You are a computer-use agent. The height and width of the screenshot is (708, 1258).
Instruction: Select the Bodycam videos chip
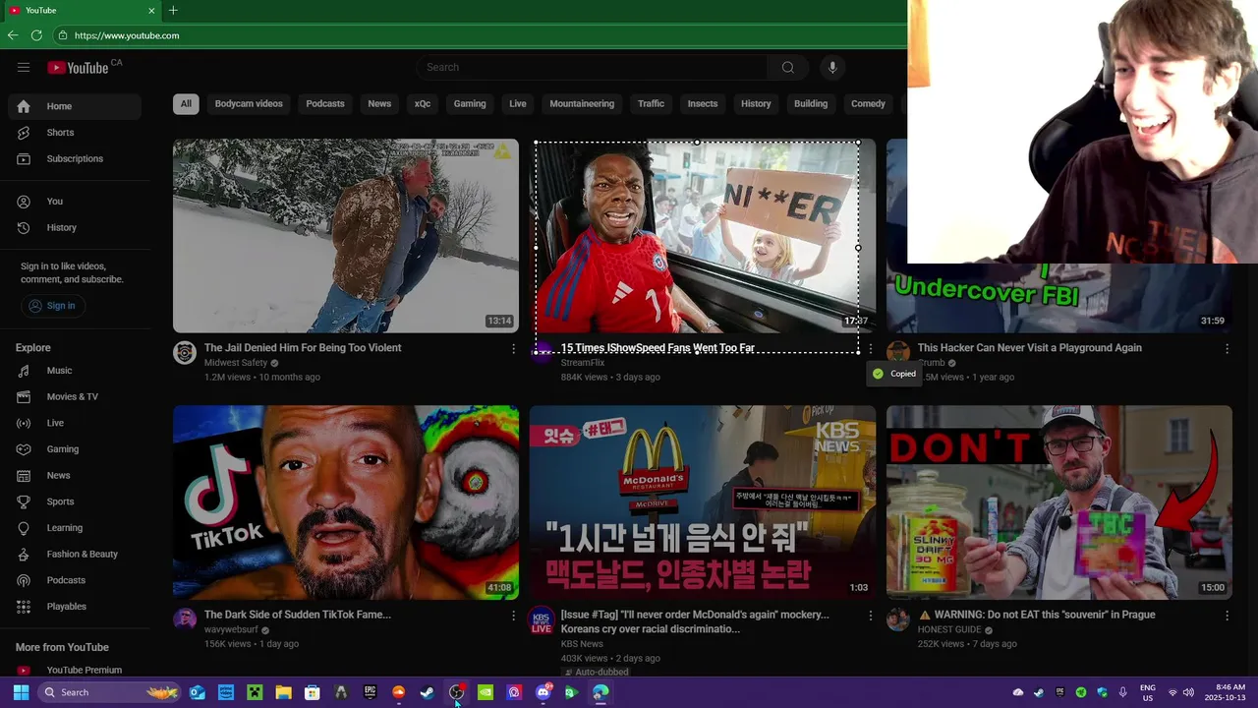pyautogui.click(x=249, y=103)
